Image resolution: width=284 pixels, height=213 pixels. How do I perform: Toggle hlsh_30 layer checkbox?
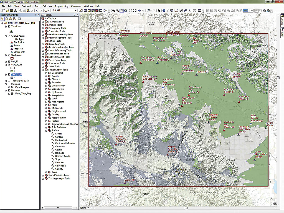pos(9,61)
